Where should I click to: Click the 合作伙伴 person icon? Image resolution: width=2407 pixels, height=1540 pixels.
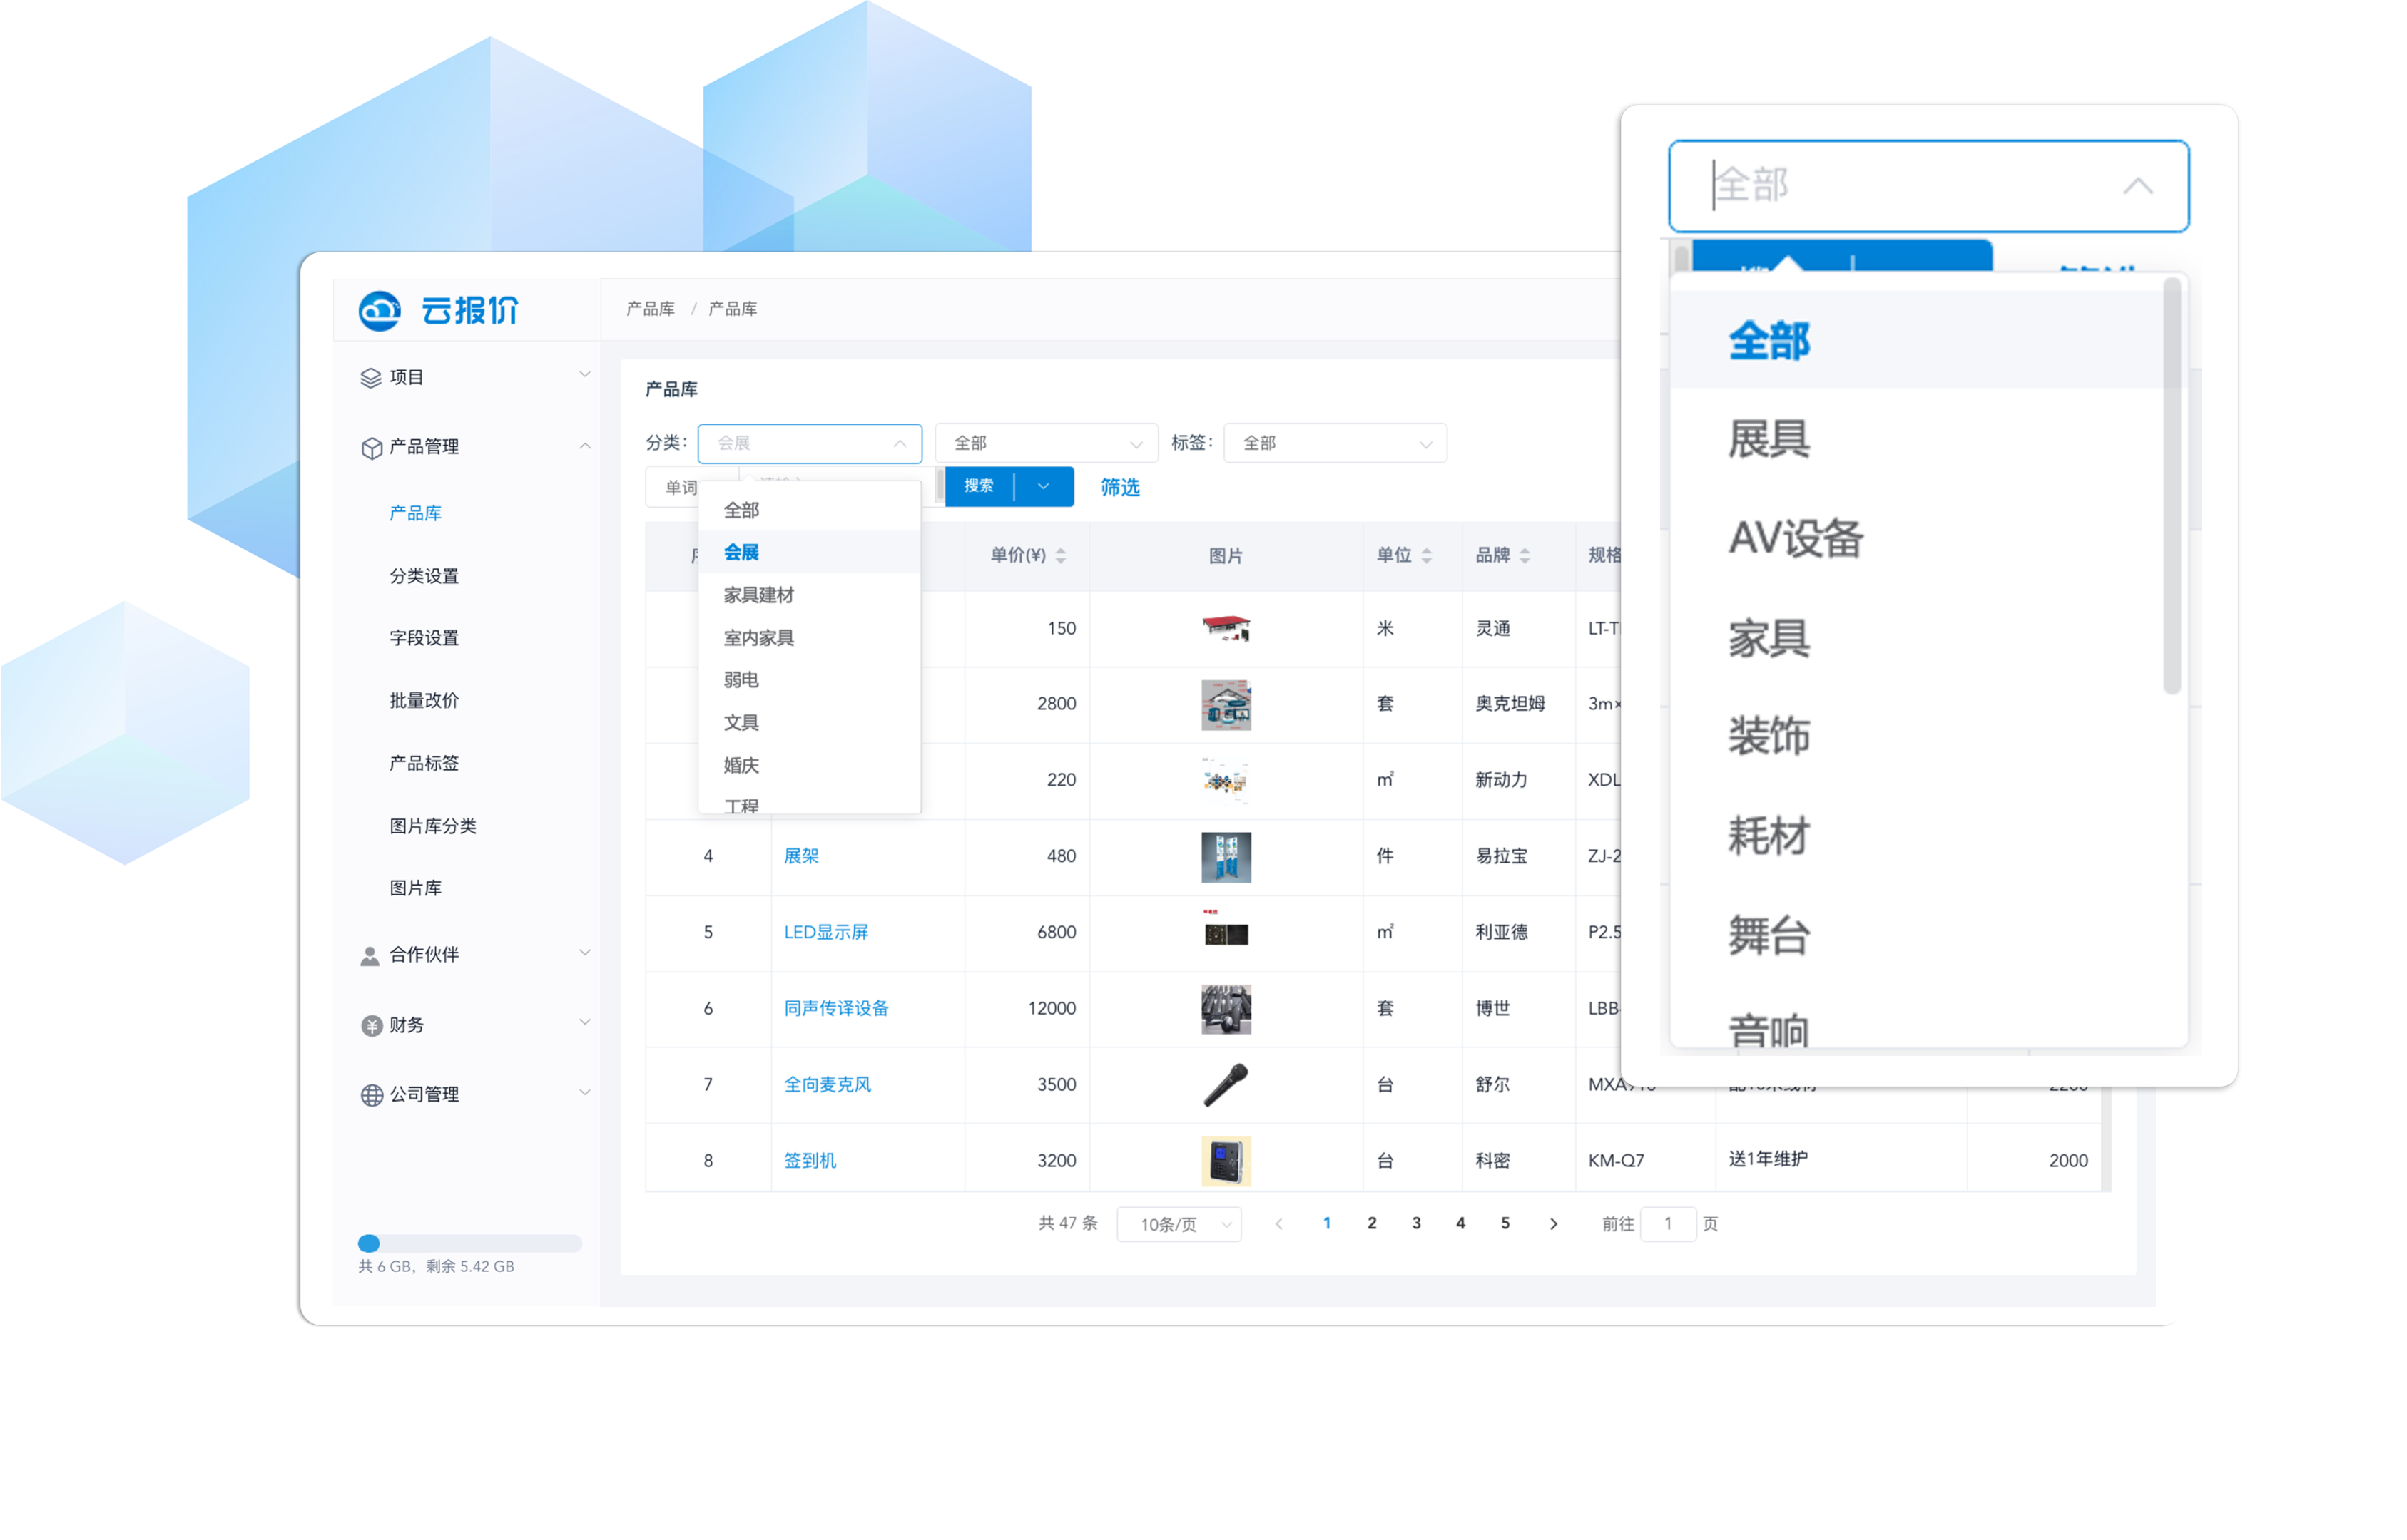tap(369, 956)
